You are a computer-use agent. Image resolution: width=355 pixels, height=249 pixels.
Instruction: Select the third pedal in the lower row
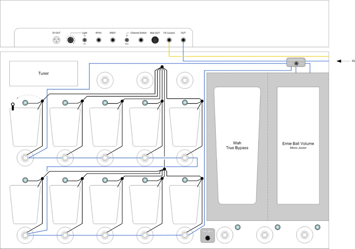(105, 205)
